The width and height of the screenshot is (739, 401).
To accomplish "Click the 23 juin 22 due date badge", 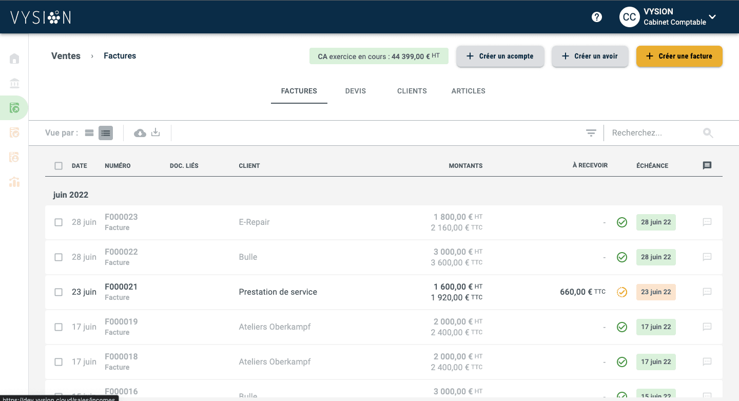I will (656, 292).
